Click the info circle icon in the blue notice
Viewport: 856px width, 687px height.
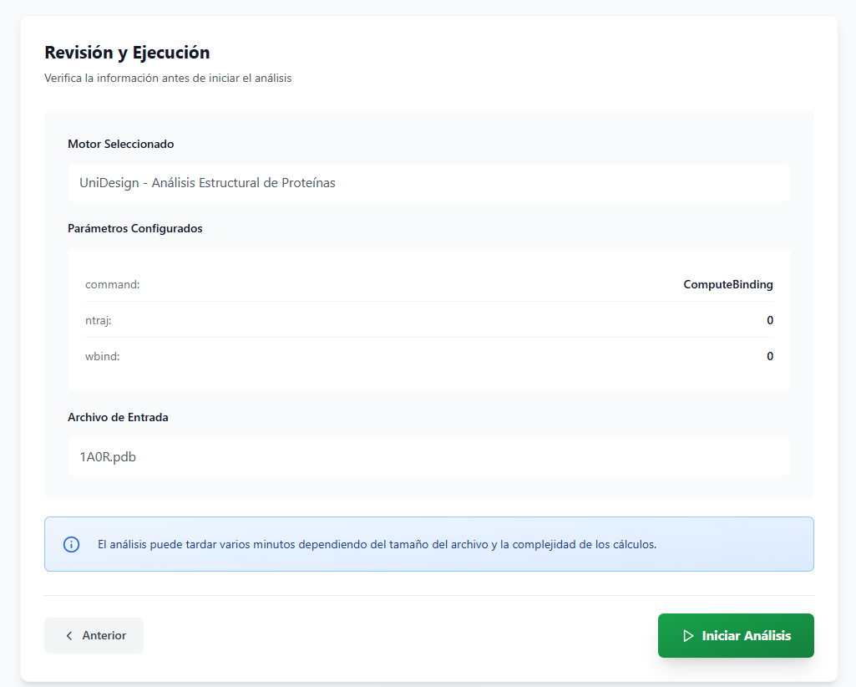click(72, 544)
